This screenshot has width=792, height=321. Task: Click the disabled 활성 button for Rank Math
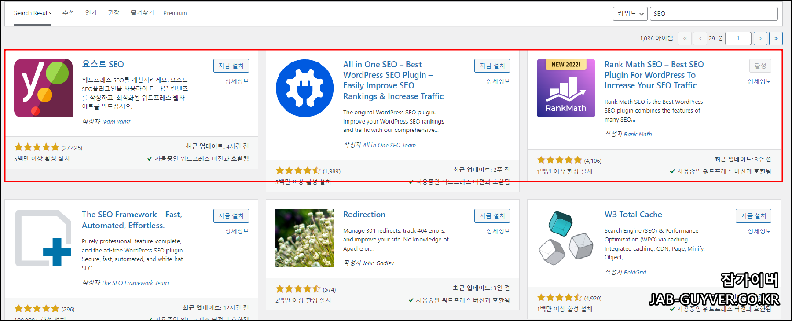tap(760, 66)
